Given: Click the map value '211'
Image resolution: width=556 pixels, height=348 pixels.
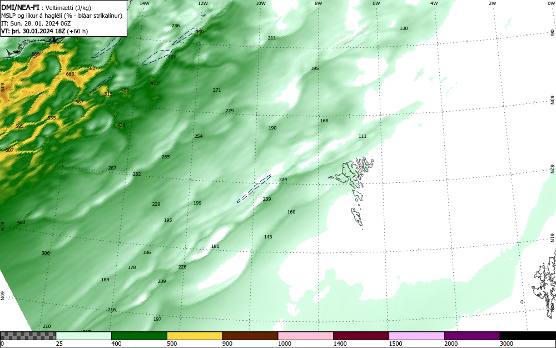Looking at the screenshot, I should 272,38.
